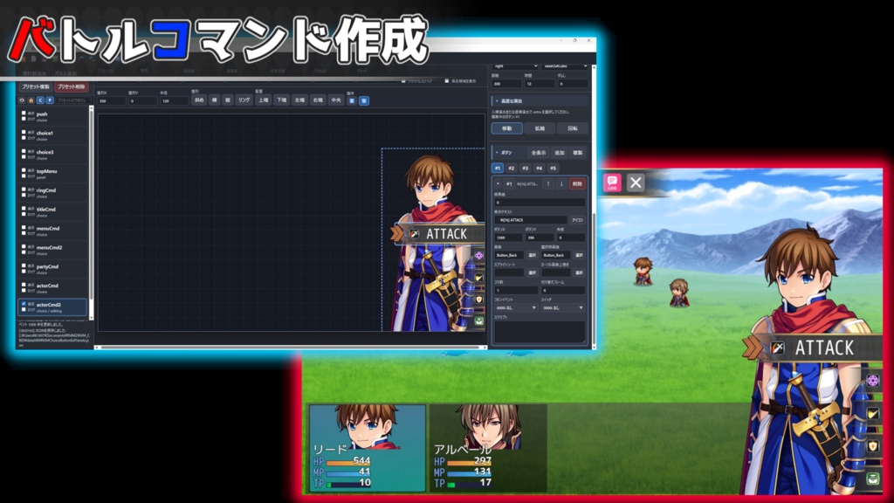
Task: Toggle the ロック checkbox for actorCmd2 preset
Action: click(24, 309)
